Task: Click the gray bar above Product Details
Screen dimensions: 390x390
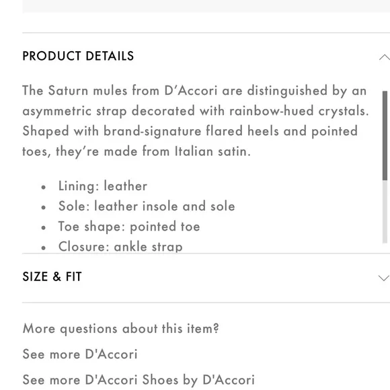Action: tap(206, 6)
